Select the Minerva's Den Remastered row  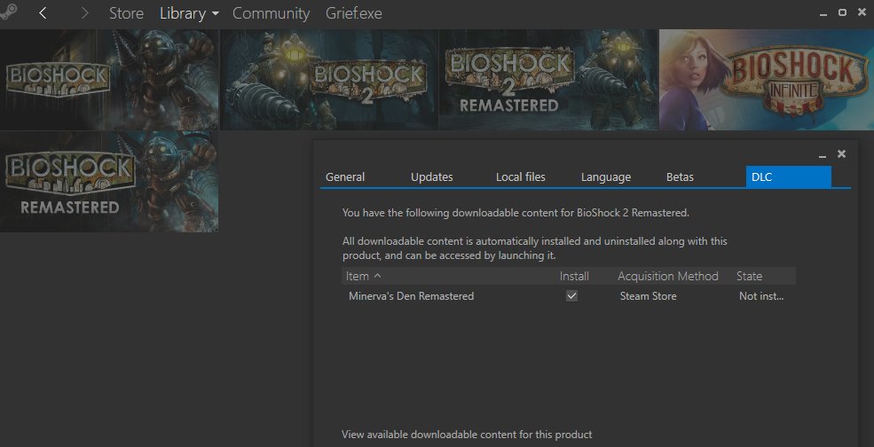(x=569, y=296)
